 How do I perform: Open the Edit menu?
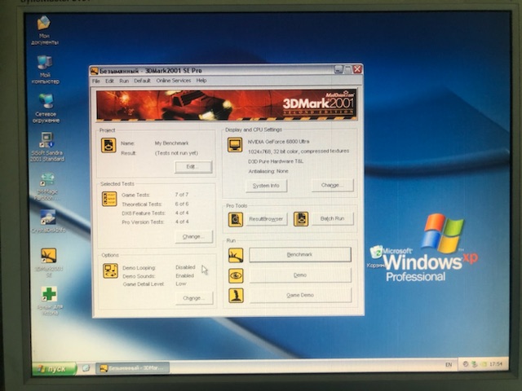pyautogui.click(x=109, y=81)
